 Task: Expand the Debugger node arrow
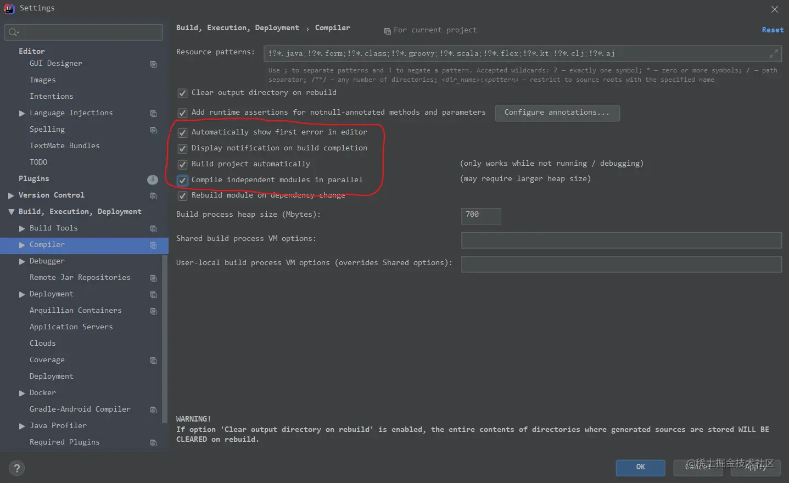click(x=22, y=261)
